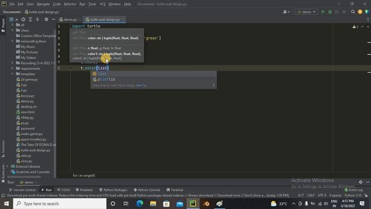Click the Run with Coverage icon
Screen dimensions: 371x209
click(337, 12)
